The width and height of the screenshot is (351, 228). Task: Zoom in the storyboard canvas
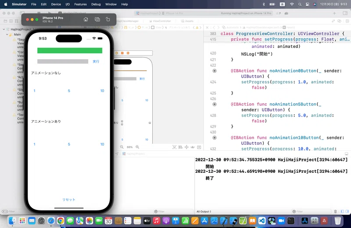(x=137, y=147)
